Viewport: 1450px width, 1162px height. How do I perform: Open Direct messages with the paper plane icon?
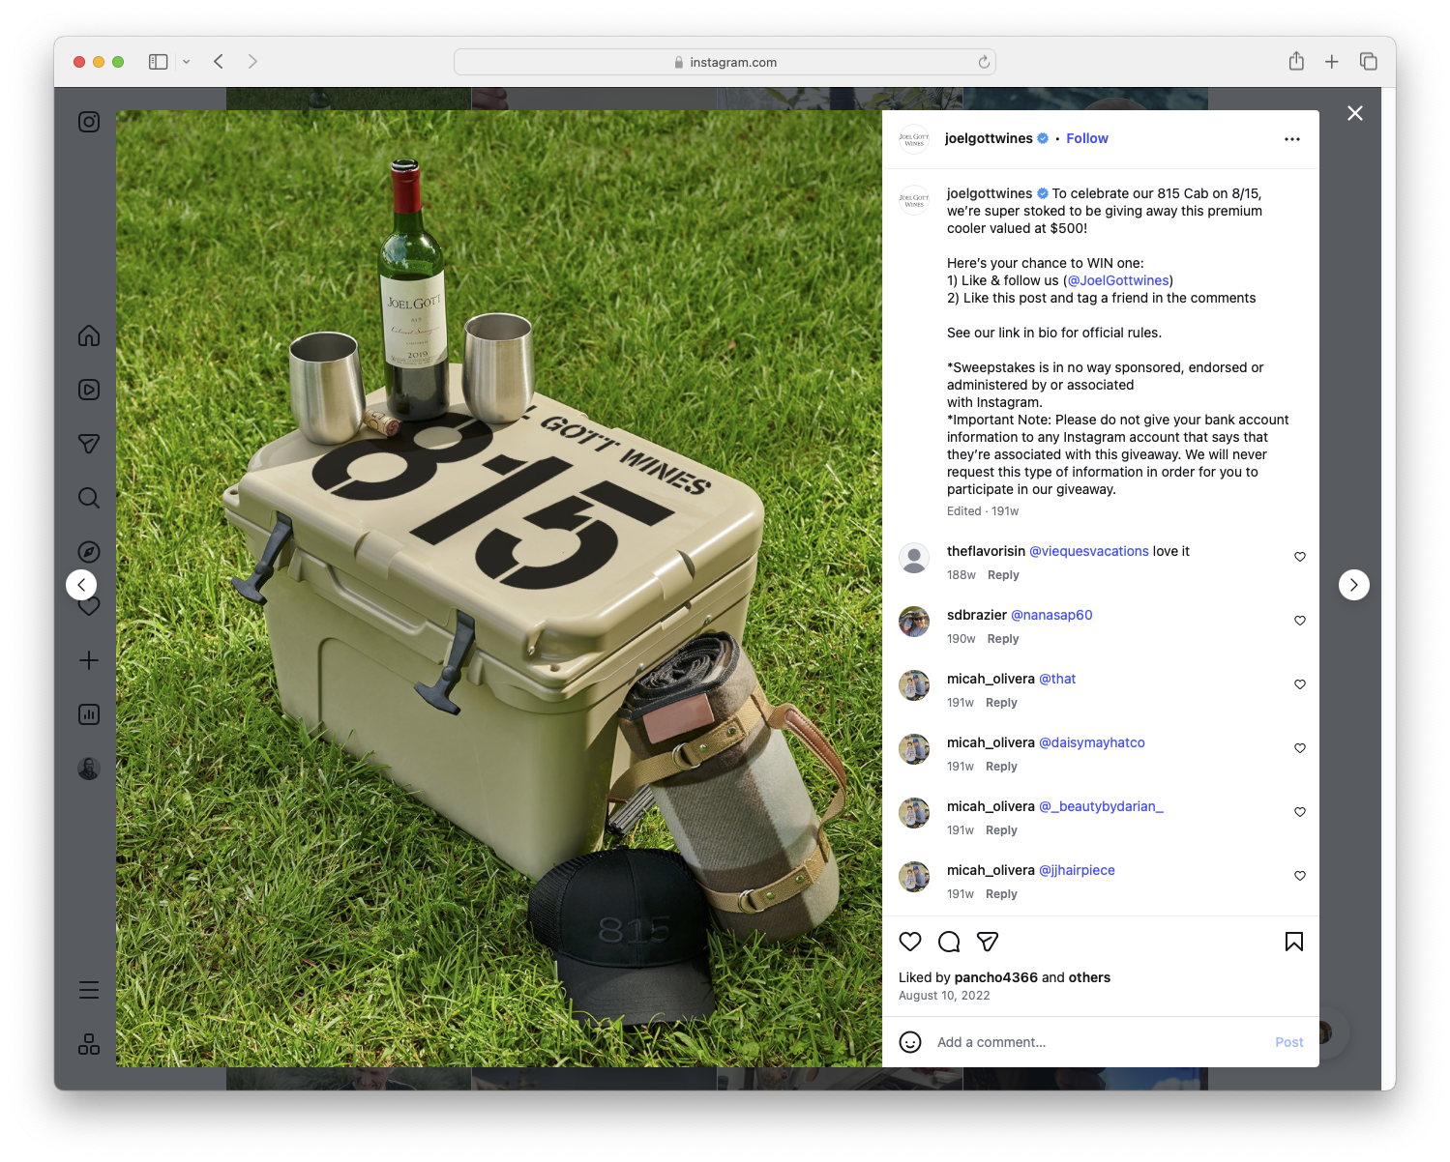pos(88,444)
